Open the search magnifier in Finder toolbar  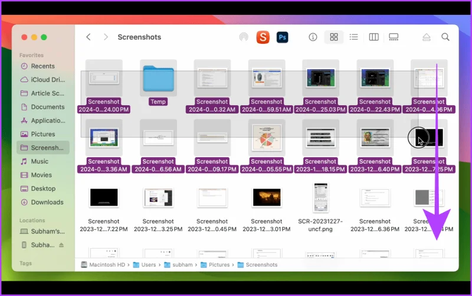click(445, 37)
